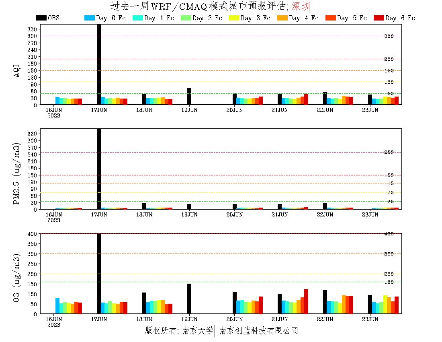Select the red Day-6 Fc legend swatch
Viewport: 442px width, 342px height.
(379, 18)
